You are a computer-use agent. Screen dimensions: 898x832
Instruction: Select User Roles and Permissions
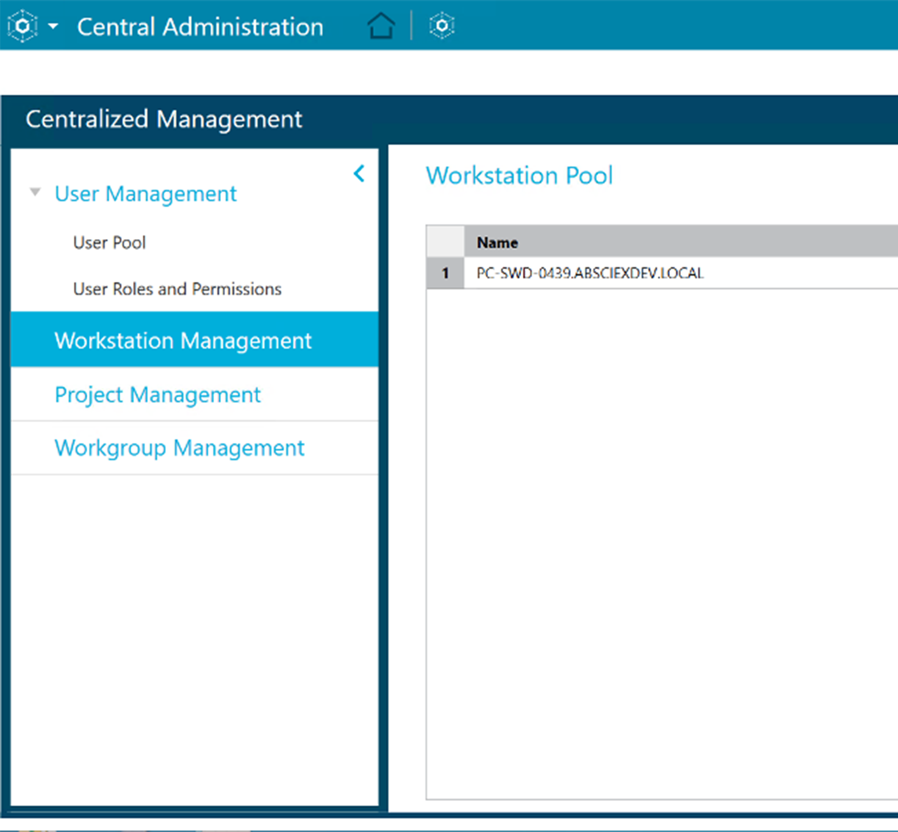coord(177,289)
